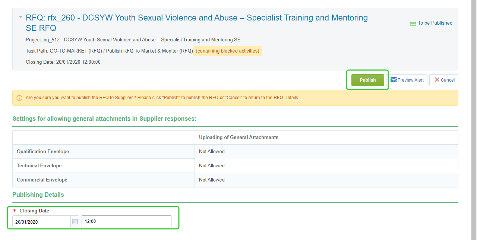Screen dimensions: 477x240
Task: Click the containing blocked activities badge
Action: [227, 51]
